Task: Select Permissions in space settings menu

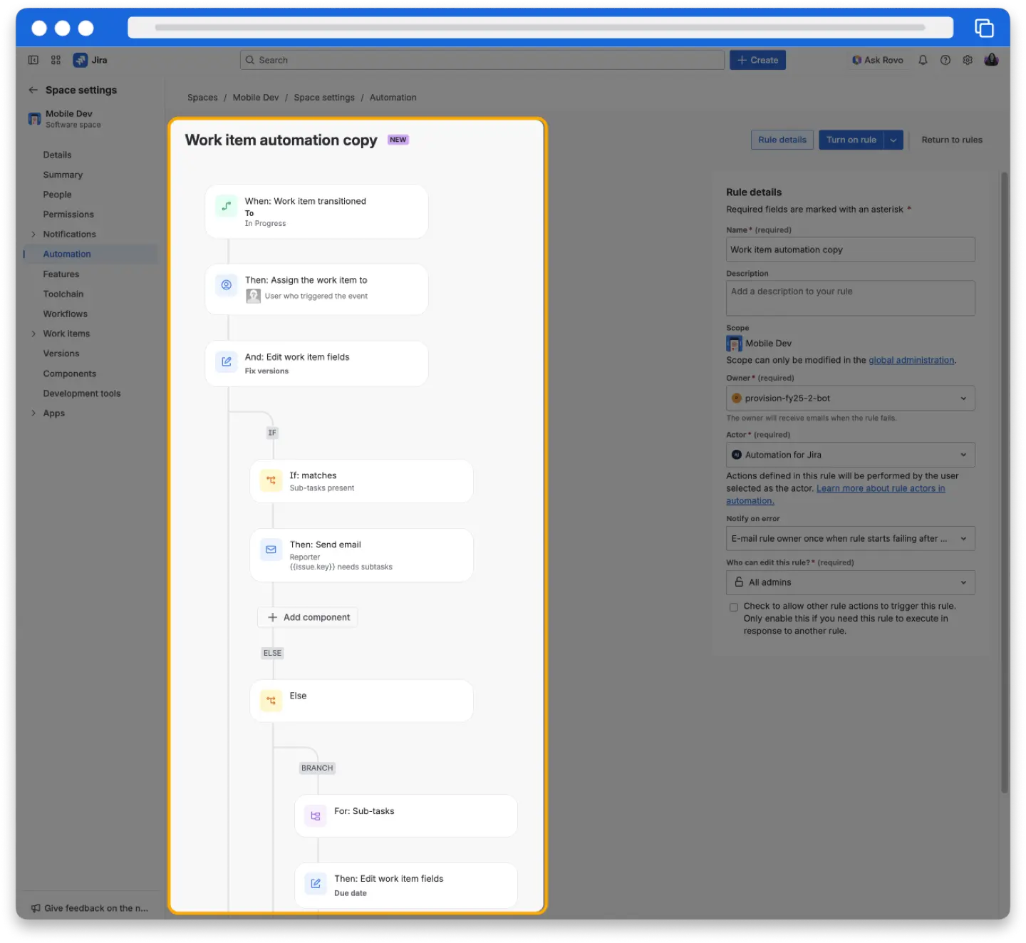Action: [x=68, y=215]
